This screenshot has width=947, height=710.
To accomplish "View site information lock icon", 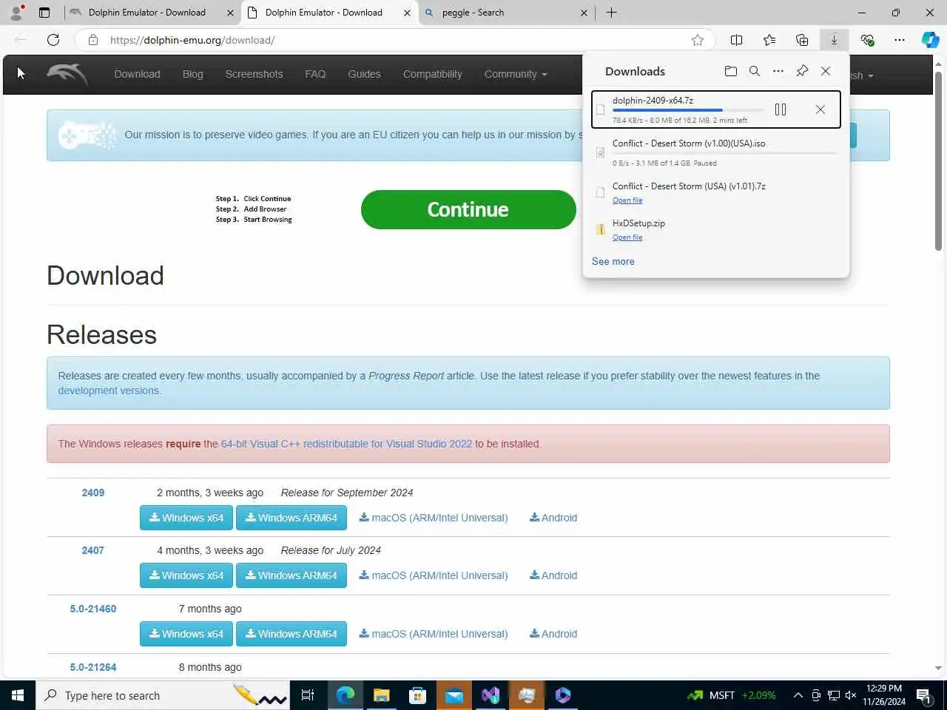I will 93,40.
